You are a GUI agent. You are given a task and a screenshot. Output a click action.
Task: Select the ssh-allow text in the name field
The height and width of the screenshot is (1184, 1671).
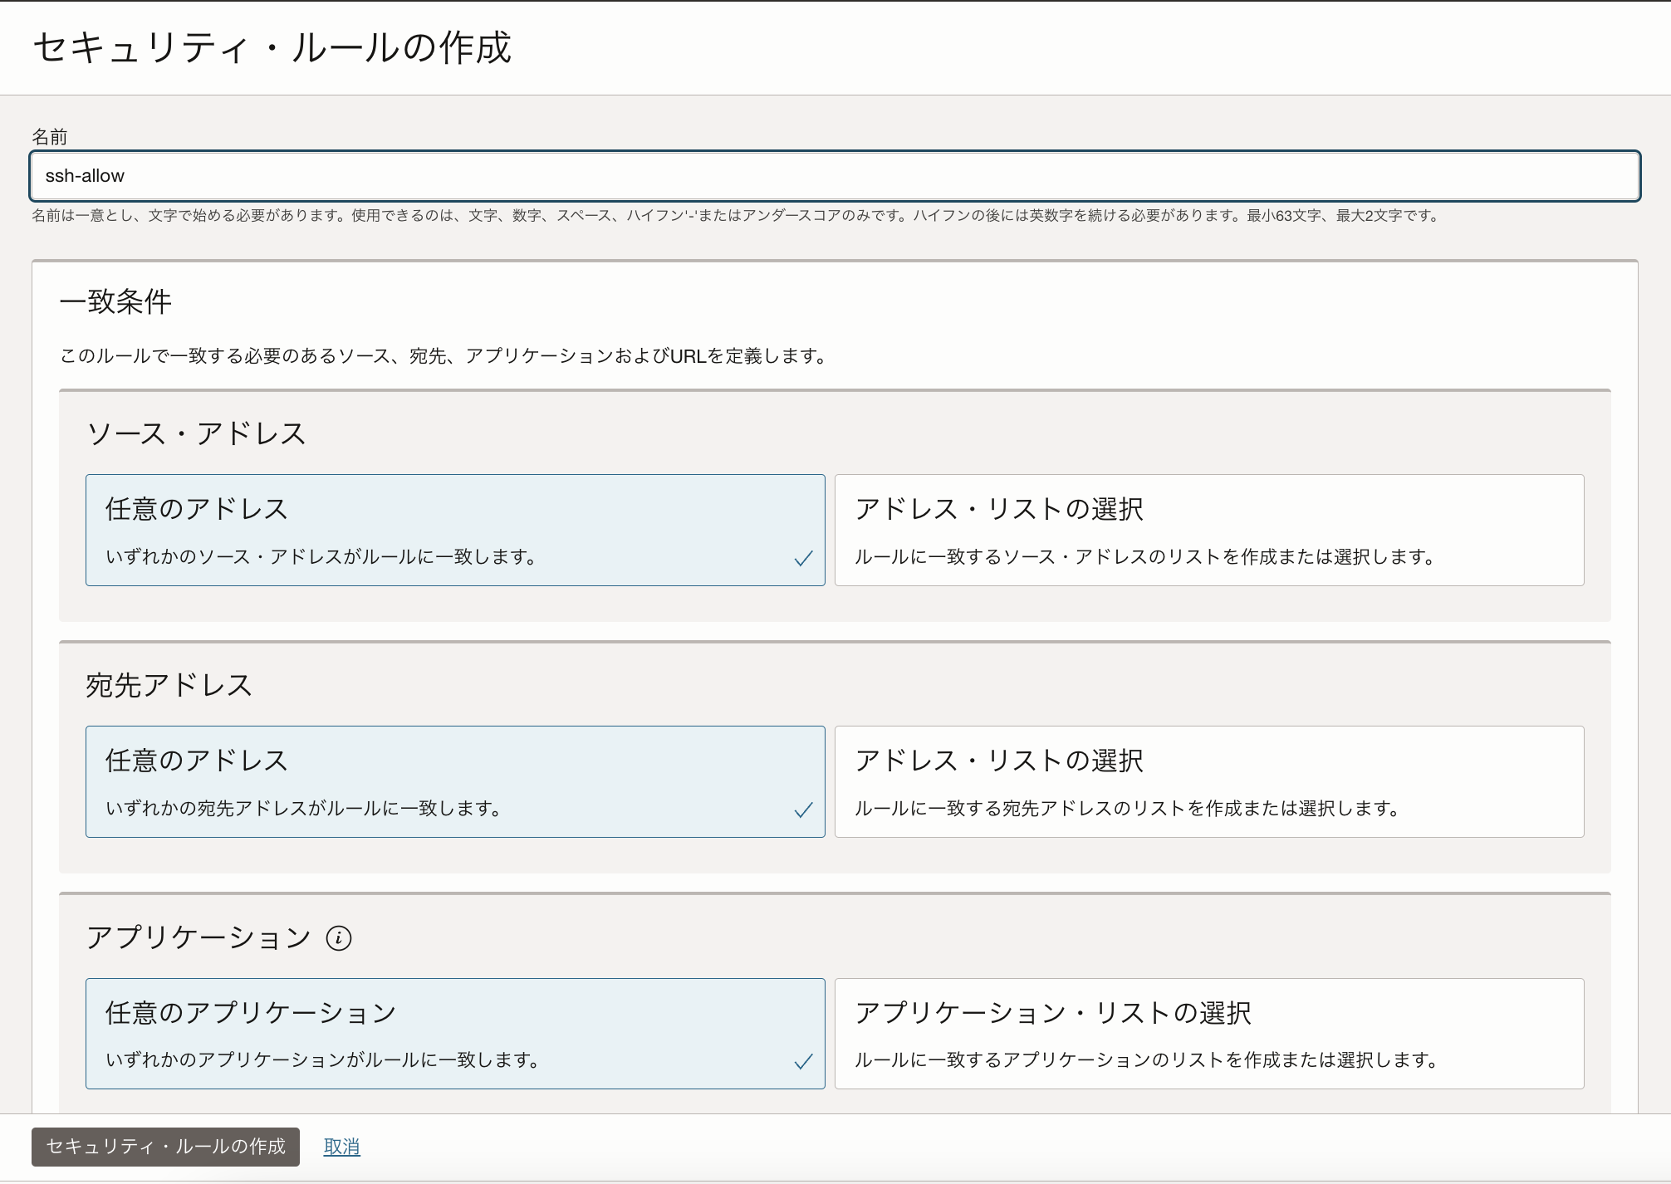(84, 176)
